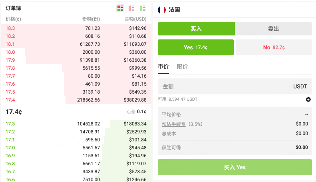Choose the Yes 17.4¢ outcome

196,47
